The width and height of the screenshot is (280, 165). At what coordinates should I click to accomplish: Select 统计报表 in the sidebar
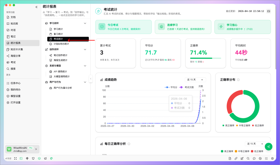tap(22, 43)
